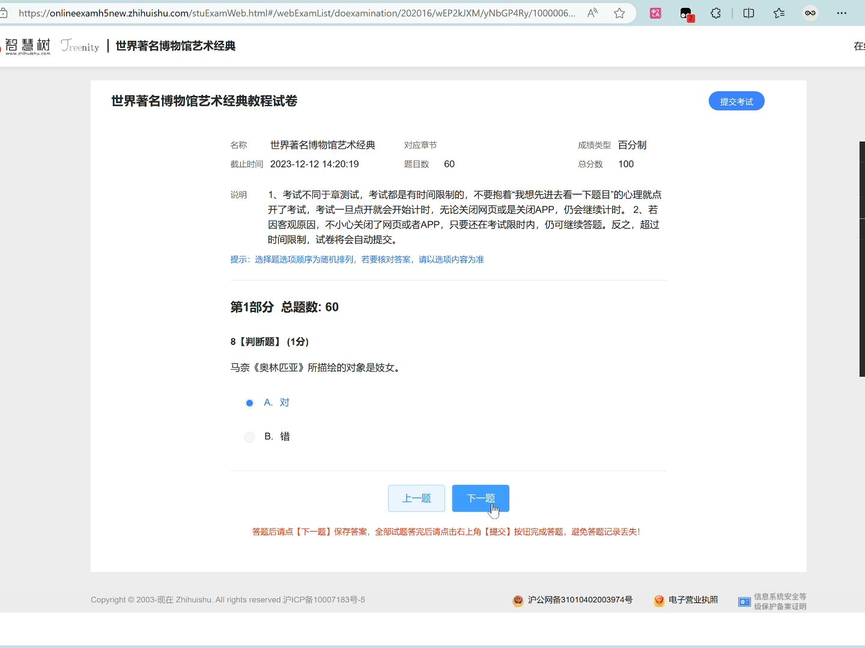
Task: Select answer B. 错
Action: coord(267,437)
